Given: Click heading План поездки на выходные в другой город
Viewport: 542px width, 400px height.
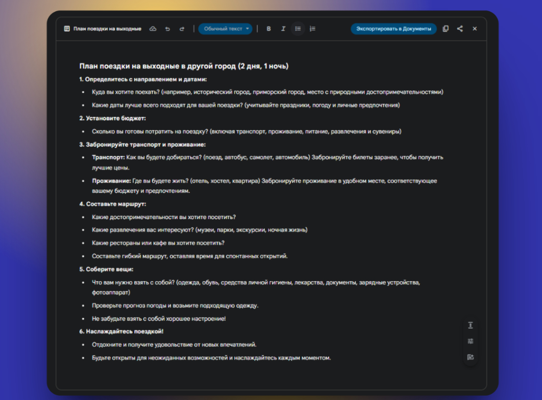Looking at the screenshot, I should 184,66.
